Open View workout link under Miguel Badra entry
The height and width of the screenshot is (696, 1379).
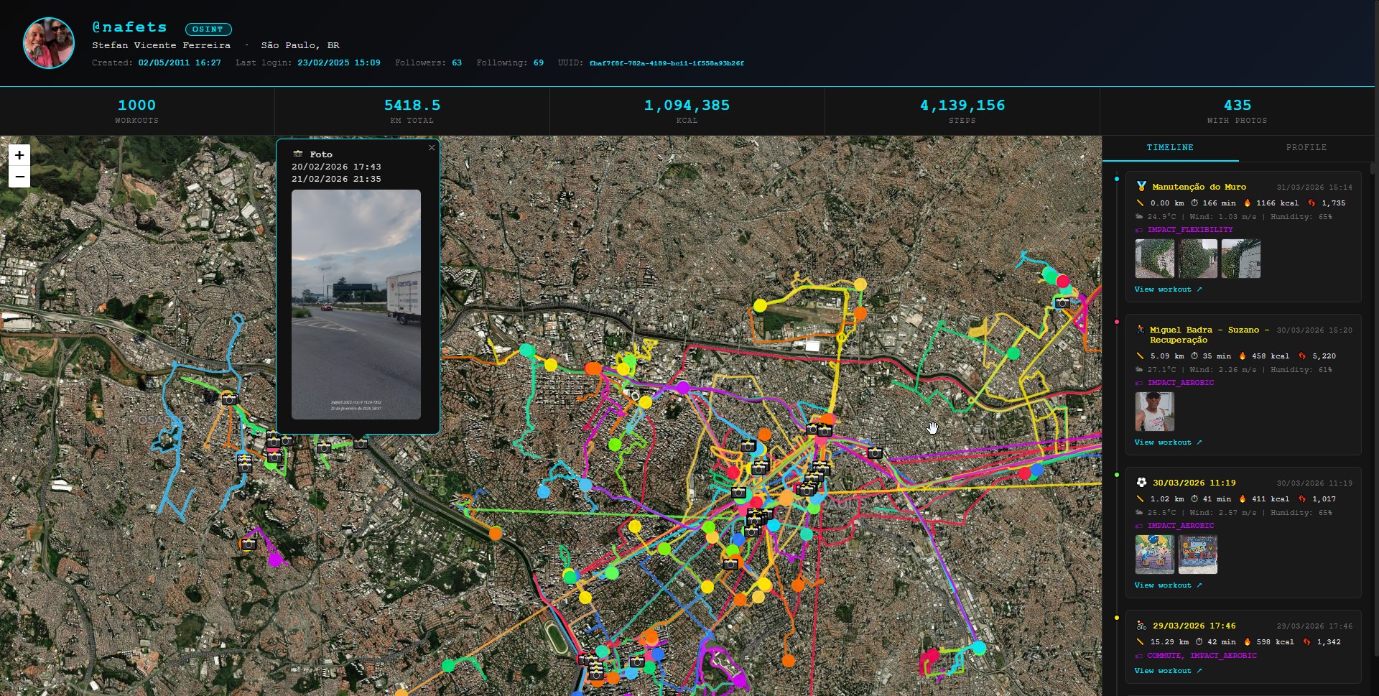[x=1168, y=442]
